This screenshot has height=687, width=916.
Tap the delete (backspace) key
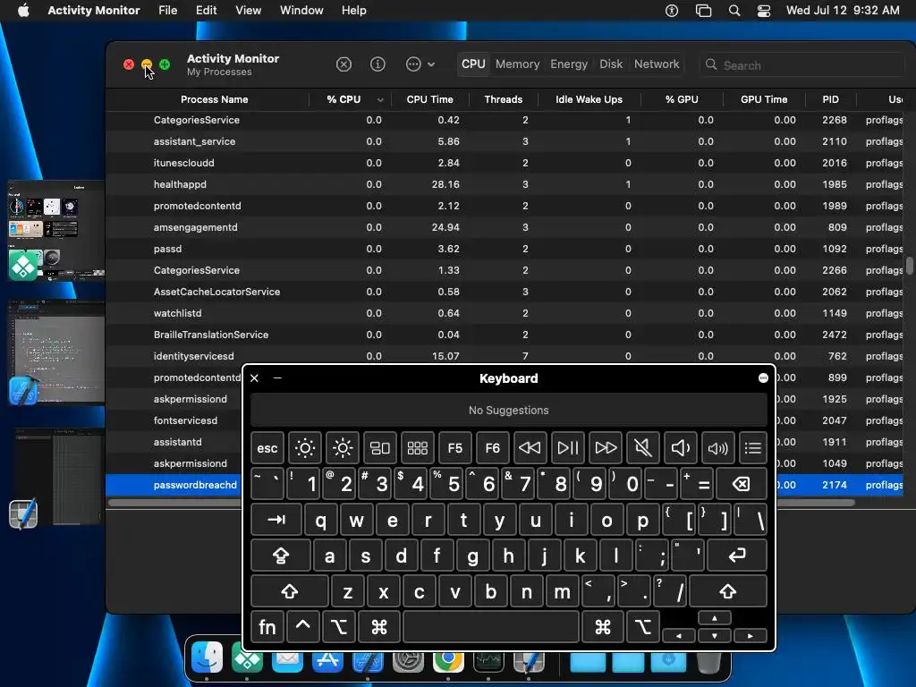[741, 484]
